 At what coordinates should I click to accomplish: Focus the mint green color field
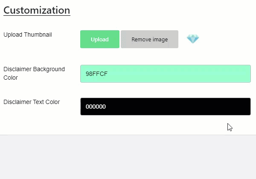[166, 74]
